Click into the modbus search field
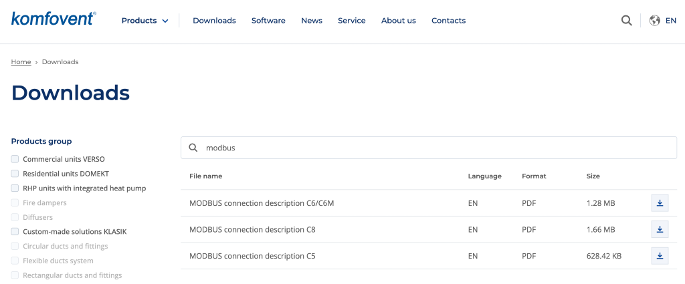The height and width of the screenshot is (284, 685). coord(428,148)
